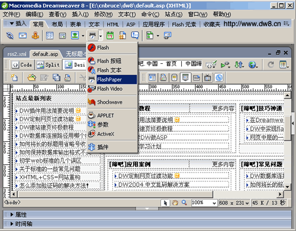Click the Date insert icon

click(110, 35)
